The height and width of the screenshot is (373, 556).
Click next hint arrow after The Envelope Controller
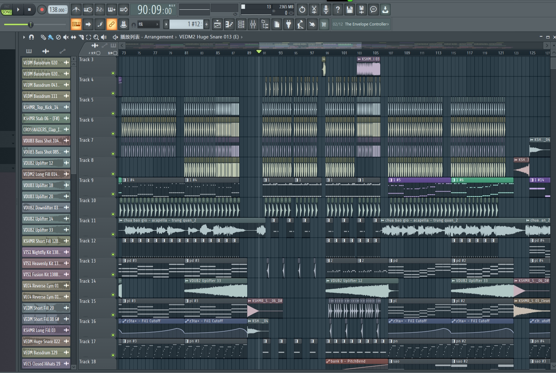tap(388, 24)
